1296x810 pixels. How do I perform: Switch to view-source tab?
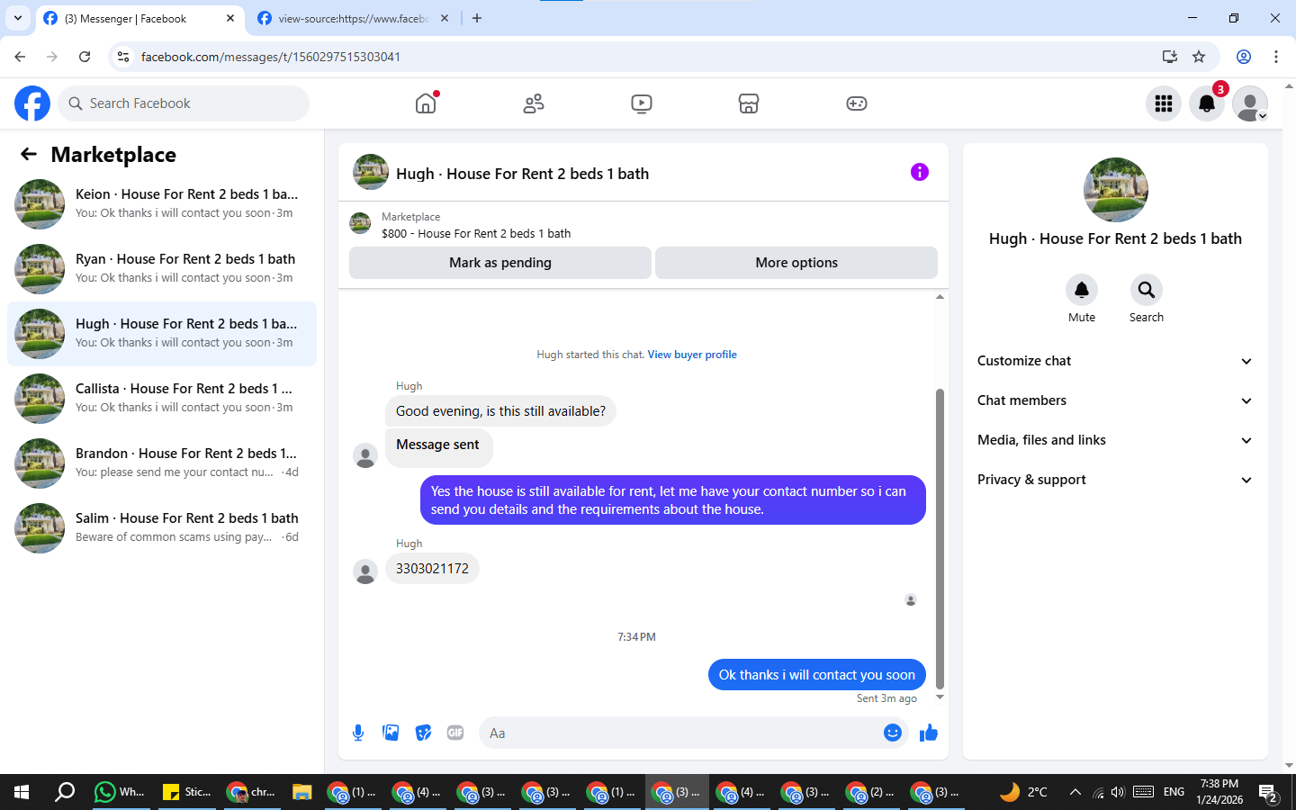[x=353, y=18]
